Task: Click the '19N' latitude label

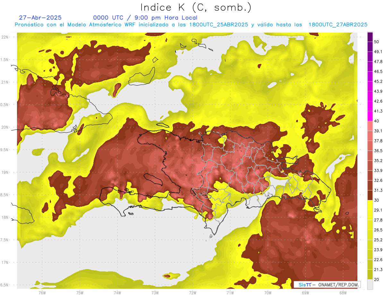Action: click(x=4, y=172)
